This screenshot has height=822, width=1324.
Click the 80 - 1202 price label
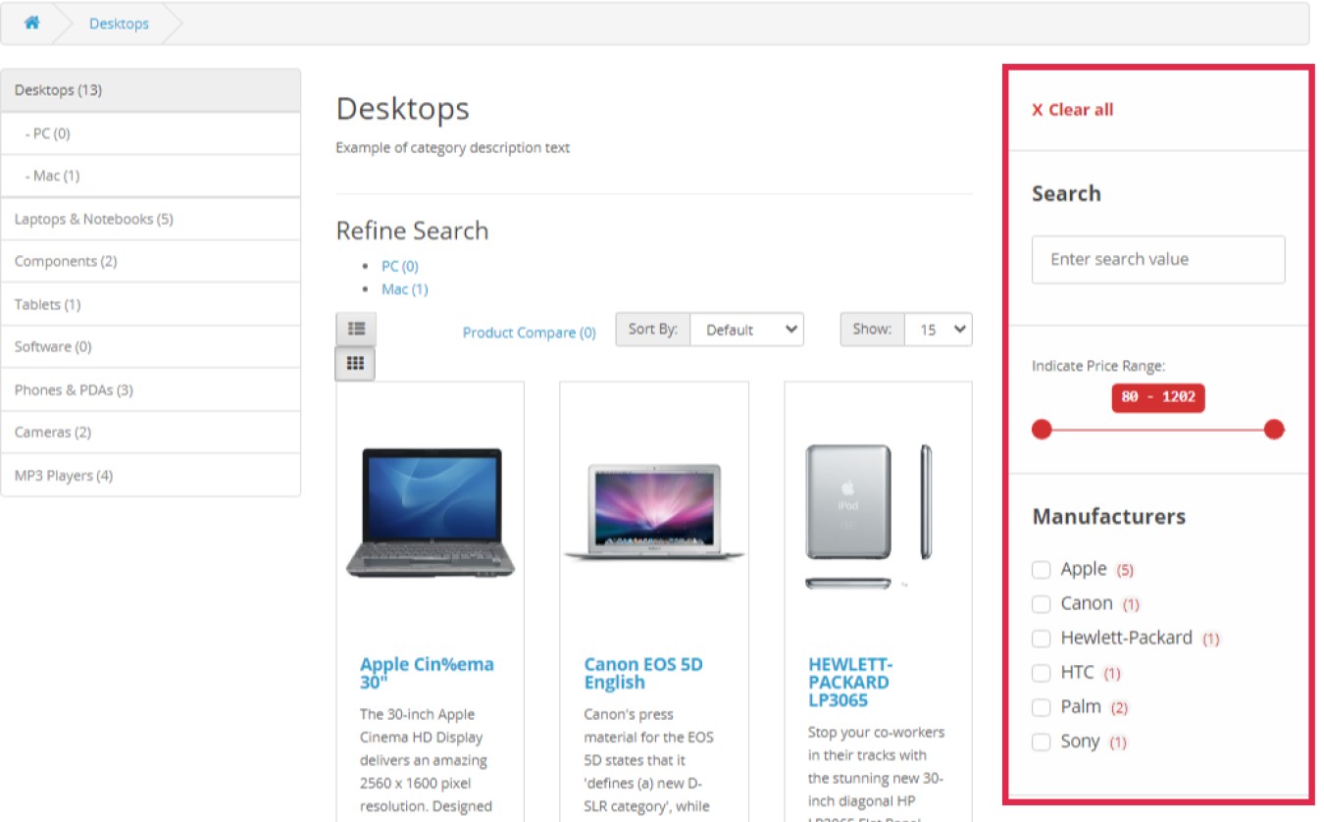coord(1158,397)
